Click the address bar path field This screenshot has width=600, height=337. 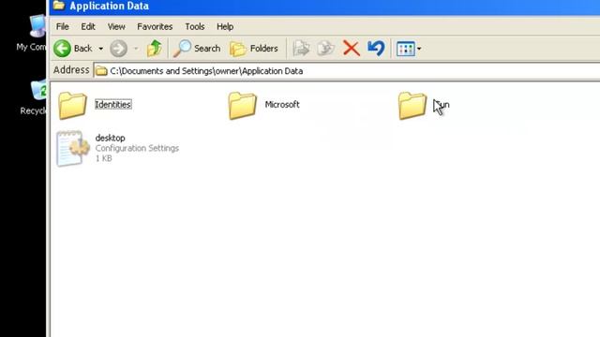point(347,71)
